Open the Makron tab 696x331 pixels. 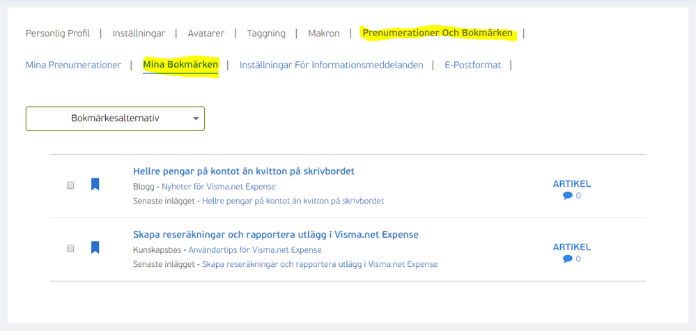click(324, 33)
